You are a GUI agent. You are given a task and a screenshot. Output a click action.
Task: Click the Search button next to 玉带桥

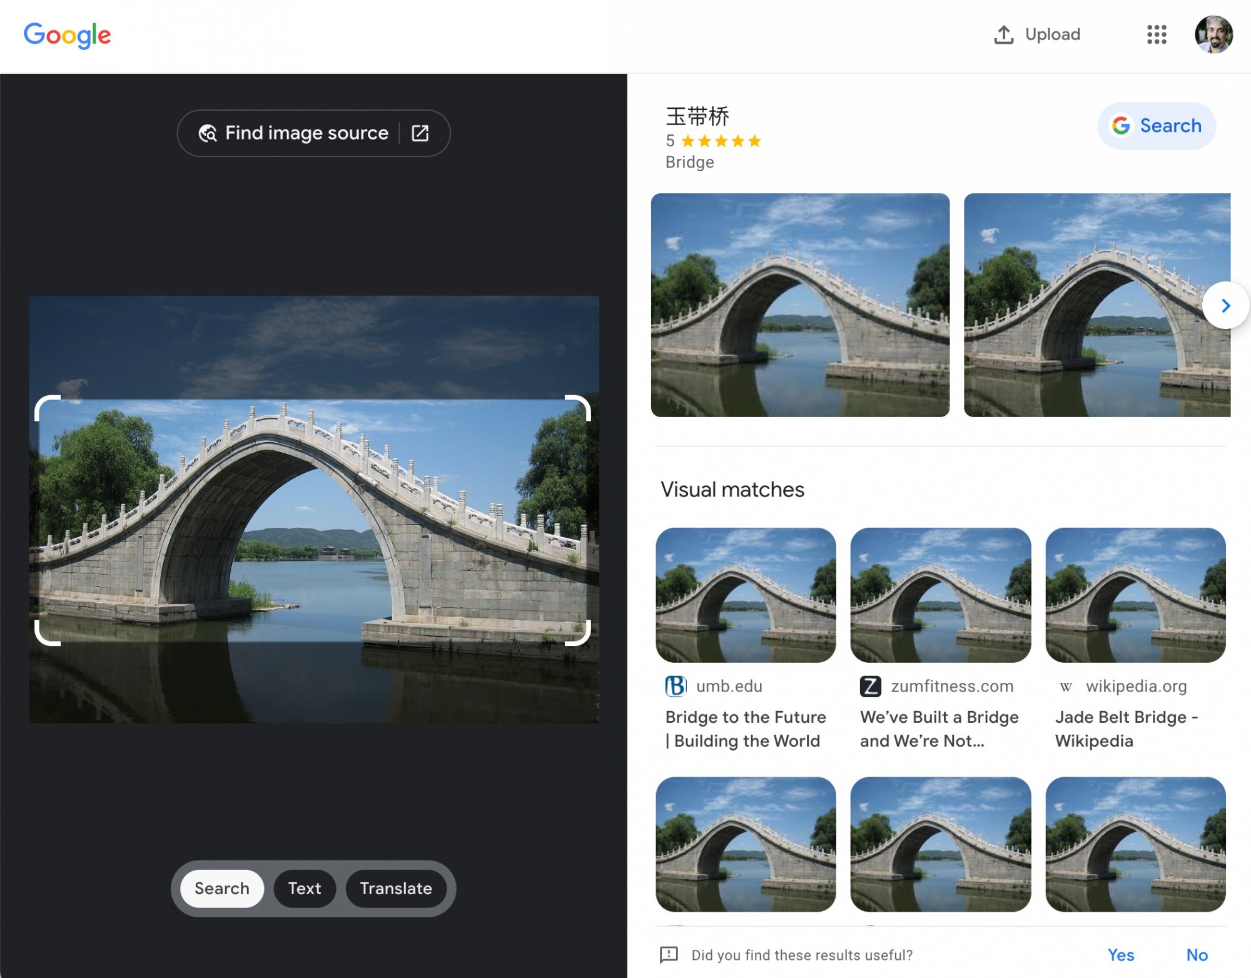[1157, 126]
